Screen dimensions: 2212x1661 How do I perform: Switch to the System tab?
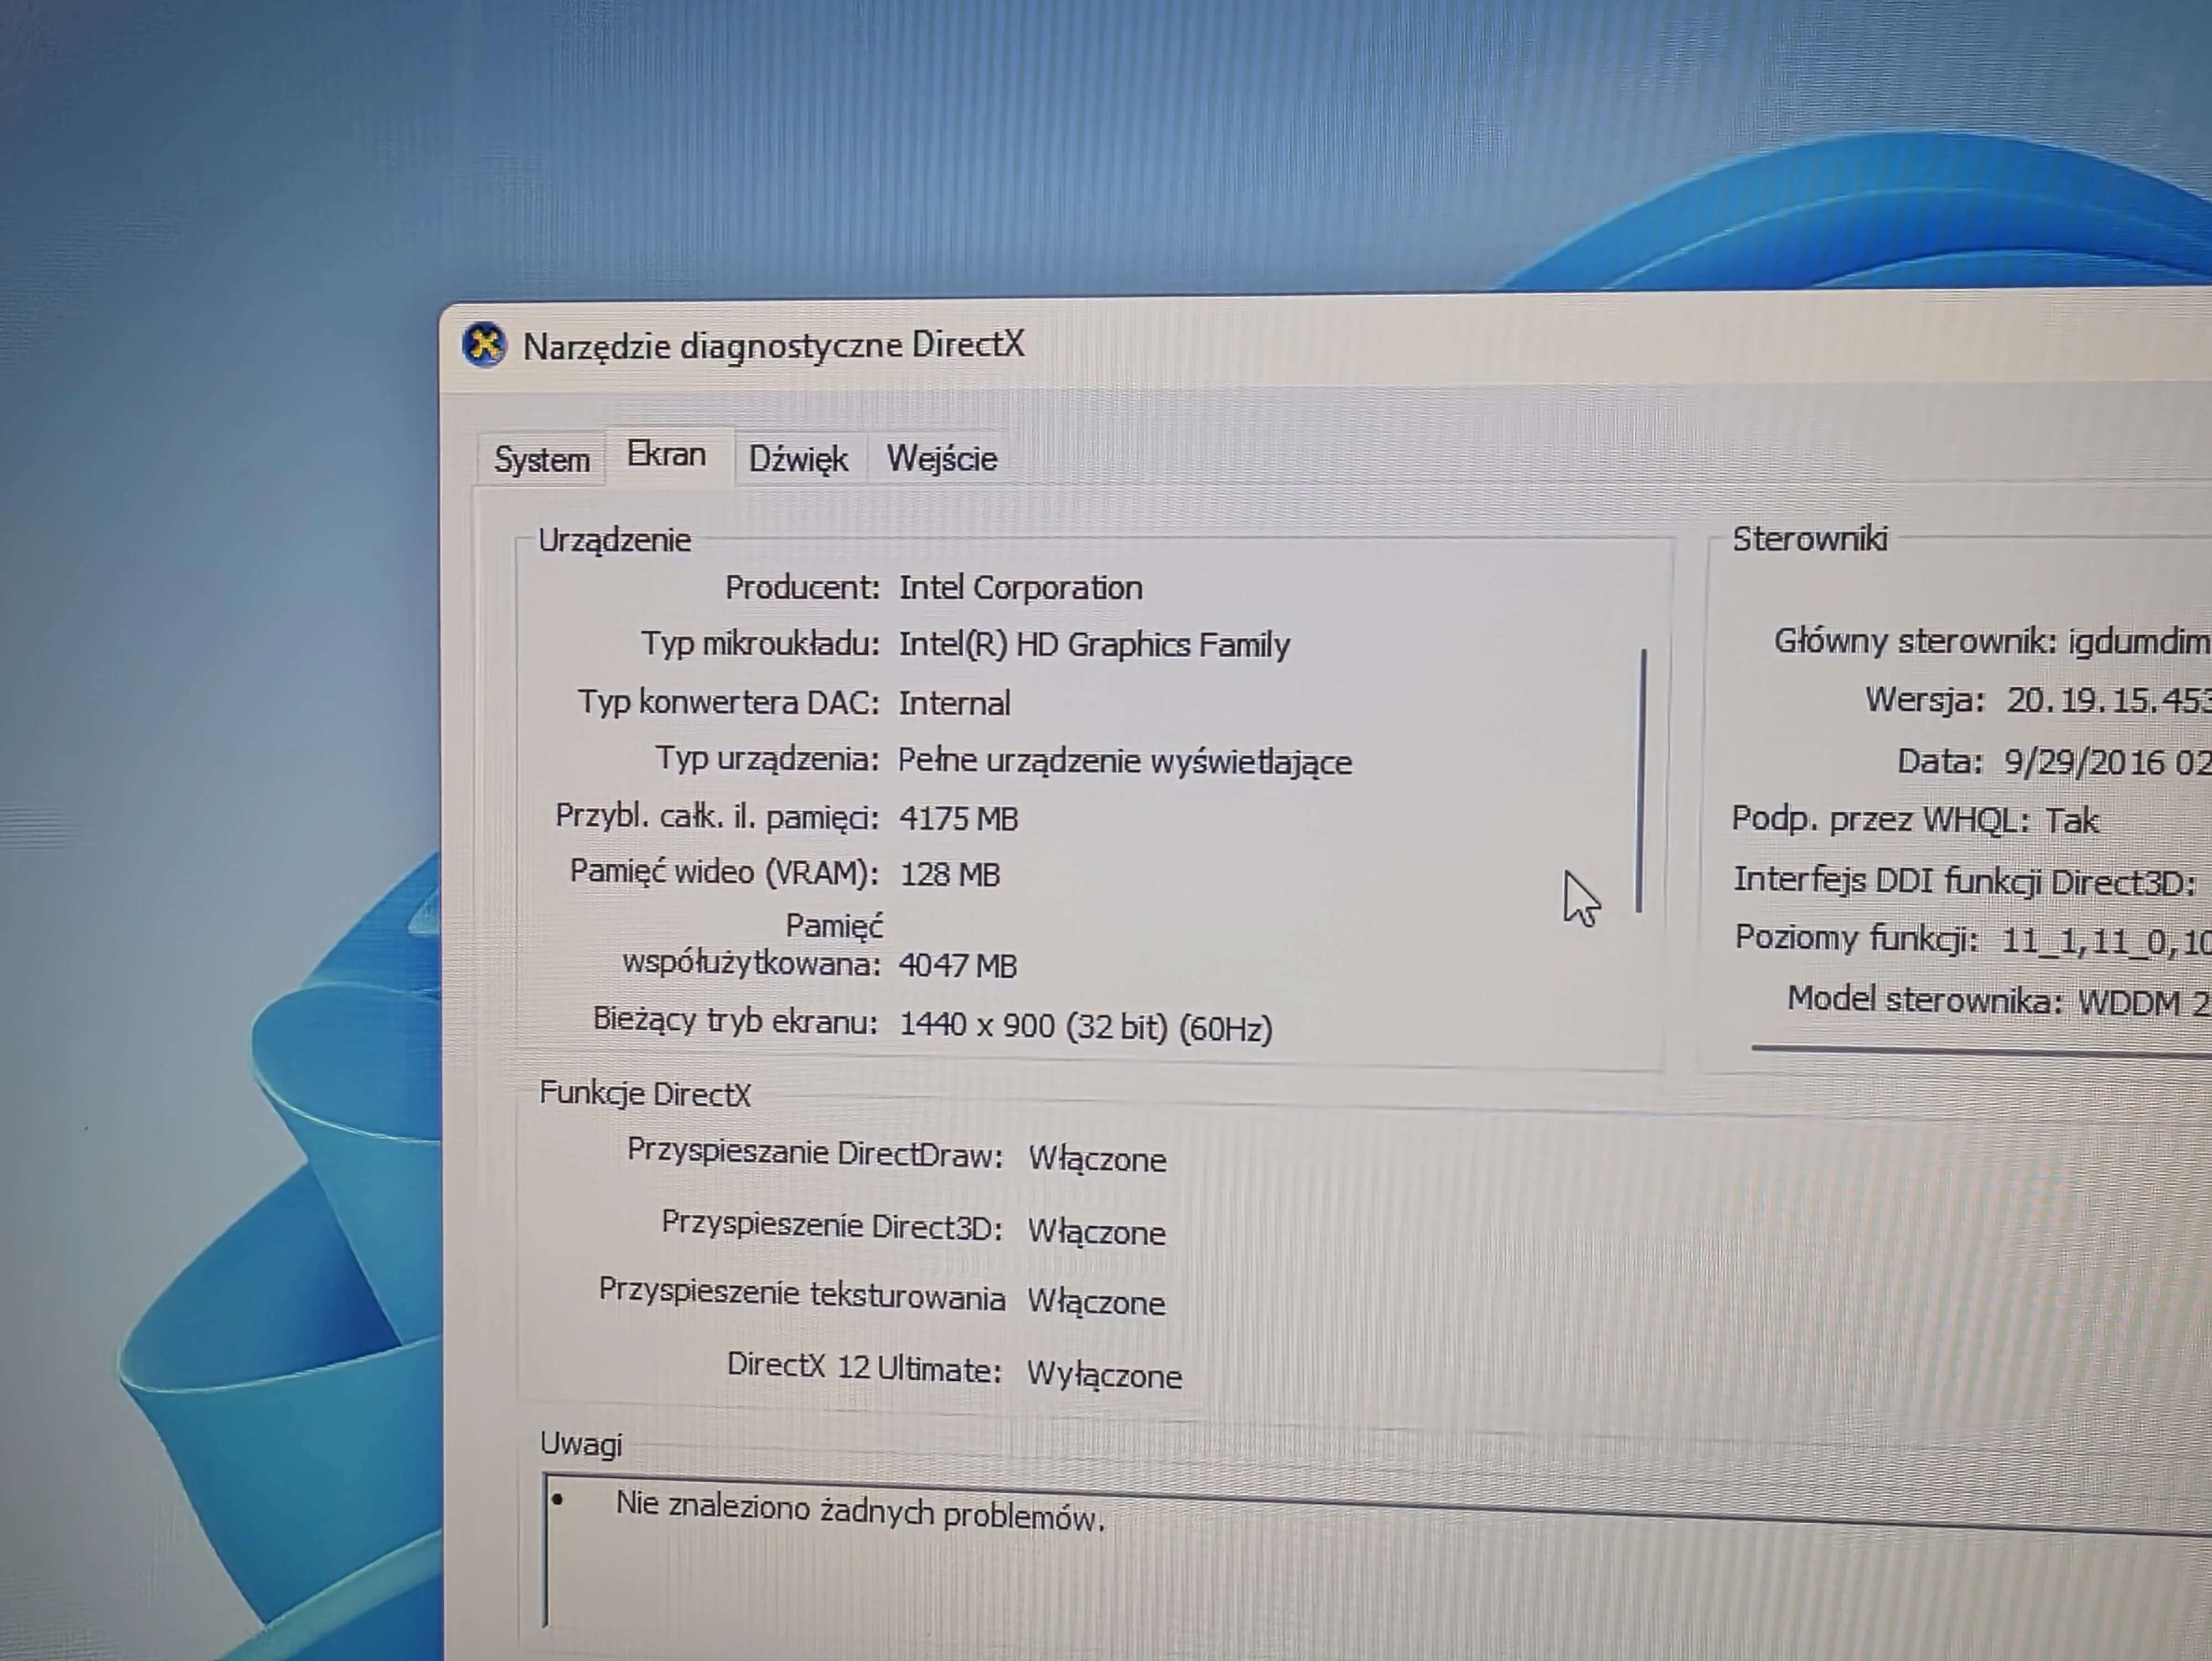541,460
